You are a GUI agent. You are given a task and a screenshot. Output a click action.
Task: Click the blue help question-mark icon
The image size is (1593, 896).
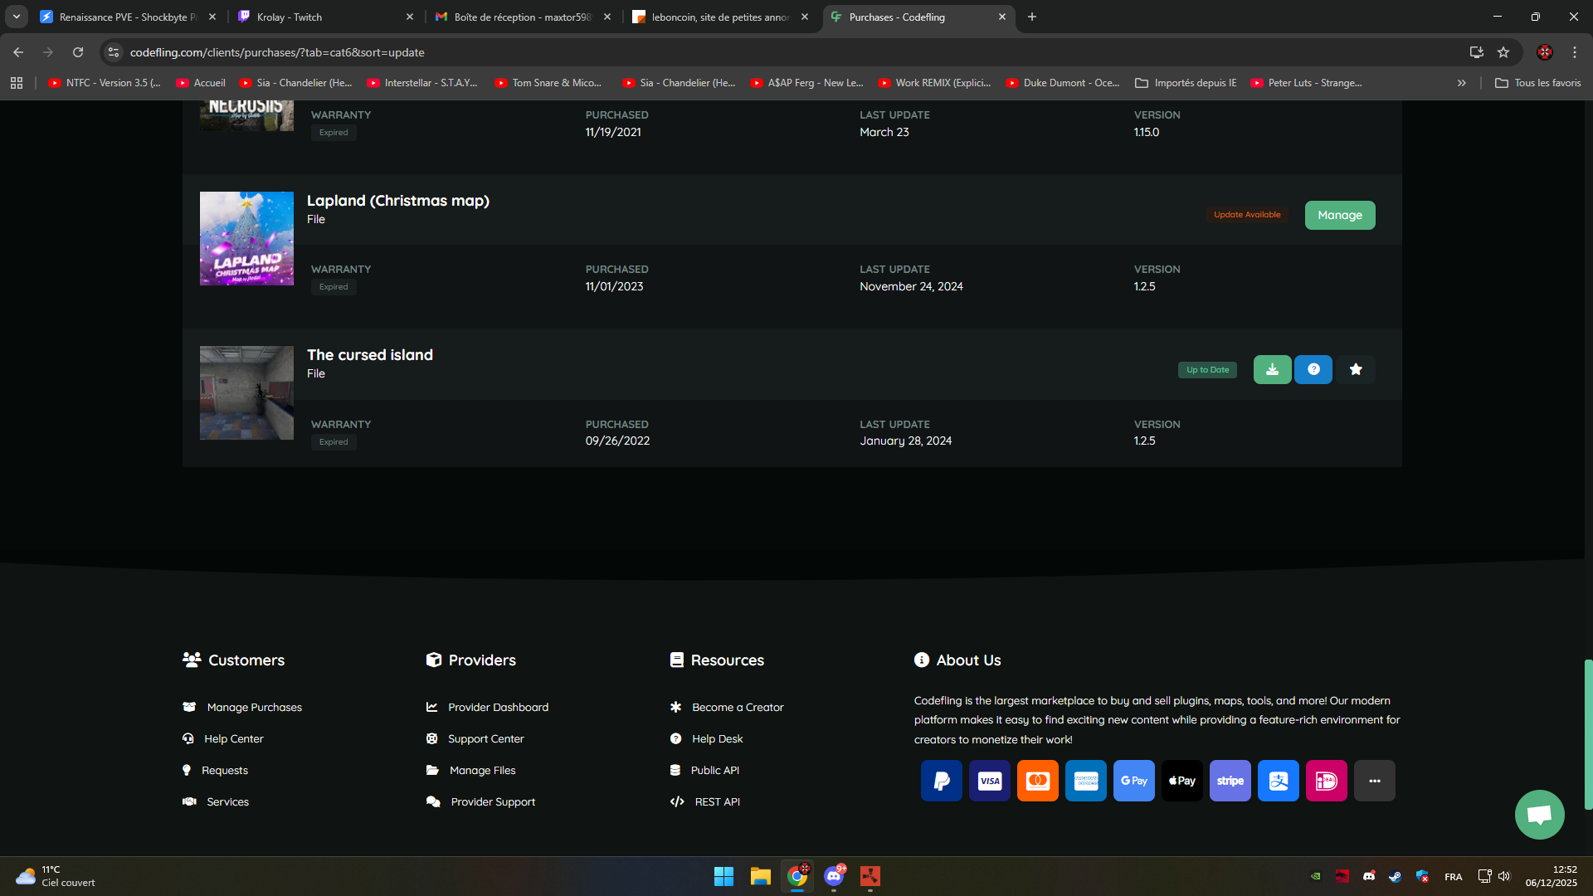[1313, 369]
